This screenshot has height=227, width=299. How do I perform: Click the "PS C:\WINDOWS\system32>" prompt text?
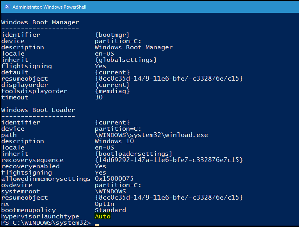coord(46,223)
